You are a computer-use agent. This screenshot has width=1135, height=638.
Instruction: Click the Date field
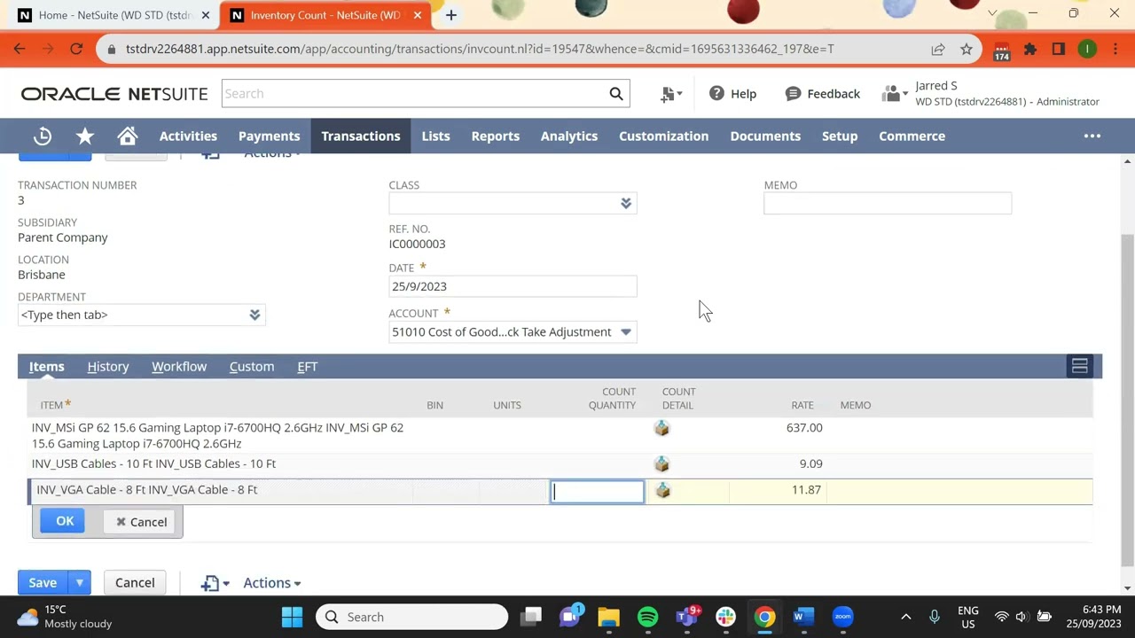coord(513,286)
